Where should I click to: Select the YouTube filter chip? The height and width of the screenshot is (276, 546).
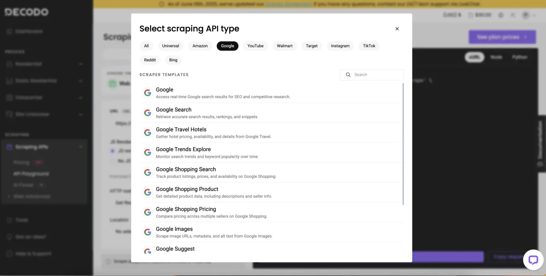point(256,46)
